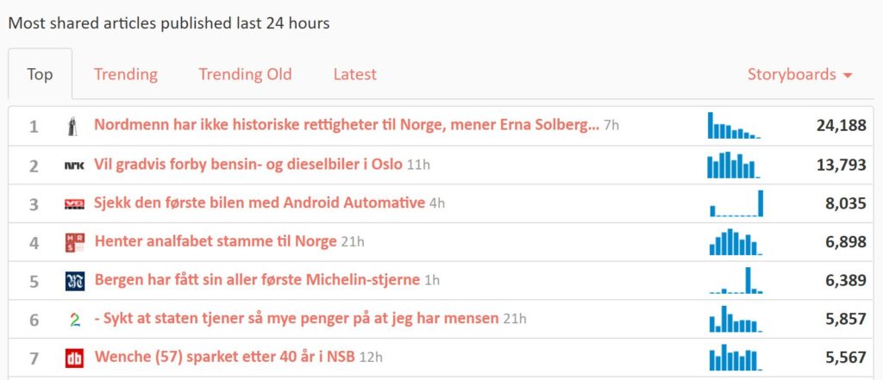Click the 13,793 share count
Viewport: 883px width, 380px height.
[841, 165]
